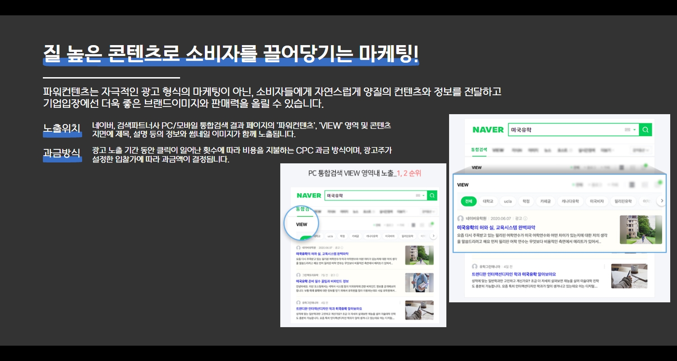Click the 그린액토리유학 author avatar icon
Screen dimensions: 677x361
click(298, 275)
